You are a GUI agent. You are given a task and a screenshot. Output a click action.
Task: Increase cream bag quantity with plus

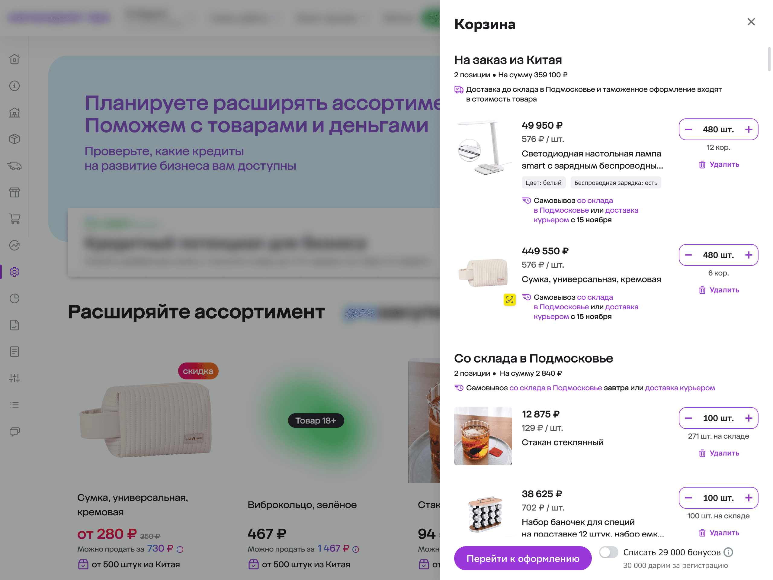748,255
